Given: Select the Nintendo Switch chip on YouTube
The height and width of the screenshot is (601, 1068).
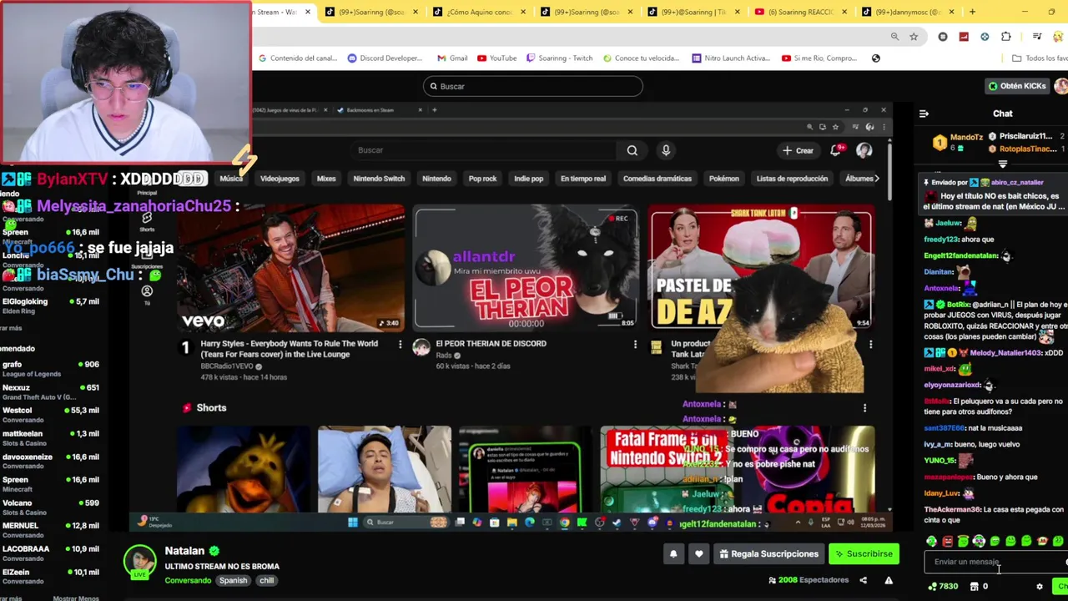Looking at the screenshot, I should click(379, 179).
